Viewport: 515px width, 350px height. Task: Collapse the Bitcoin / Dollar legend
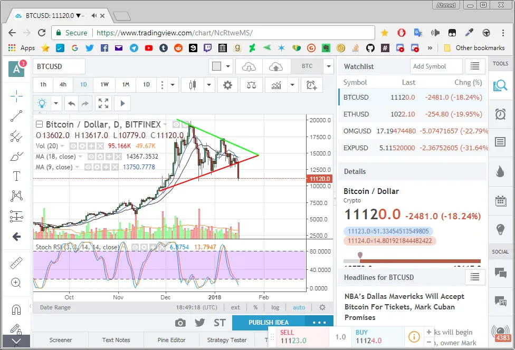(40, 124)
